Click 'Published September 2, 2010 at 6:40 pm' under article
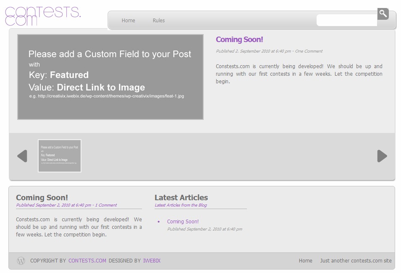Screen dimensions: 401x273 (205, 229)
